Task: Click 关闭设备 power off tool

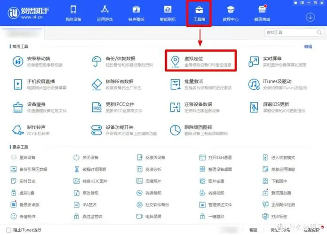Action: coord(86,157)
